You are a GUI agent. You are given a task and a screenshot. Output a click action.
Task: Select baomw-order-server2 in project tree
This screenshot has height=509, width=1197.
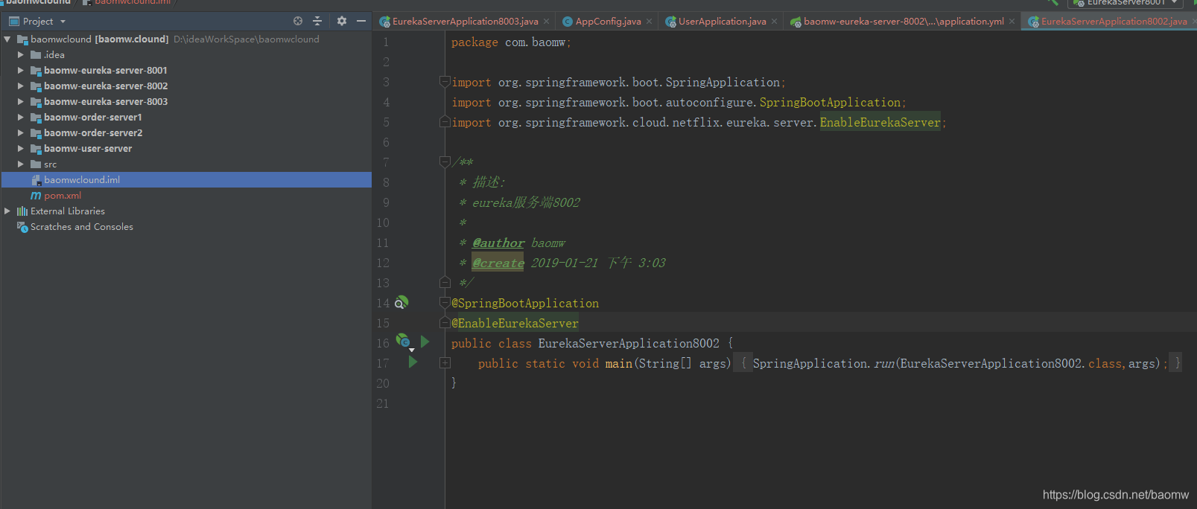93,133
